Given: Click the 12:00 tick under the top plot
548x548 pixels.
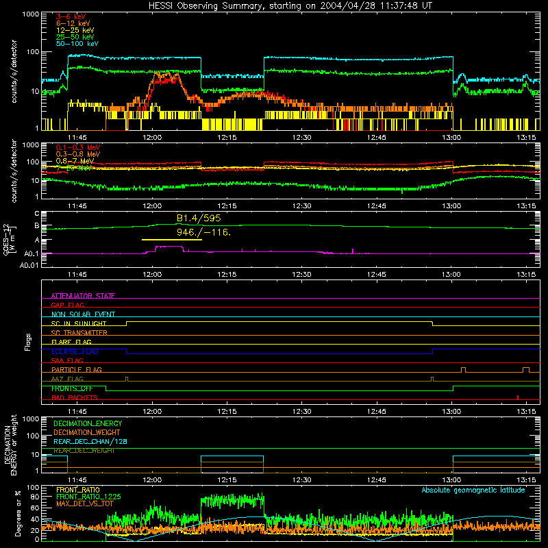Looking at the screenshot, I should (152, 138).
